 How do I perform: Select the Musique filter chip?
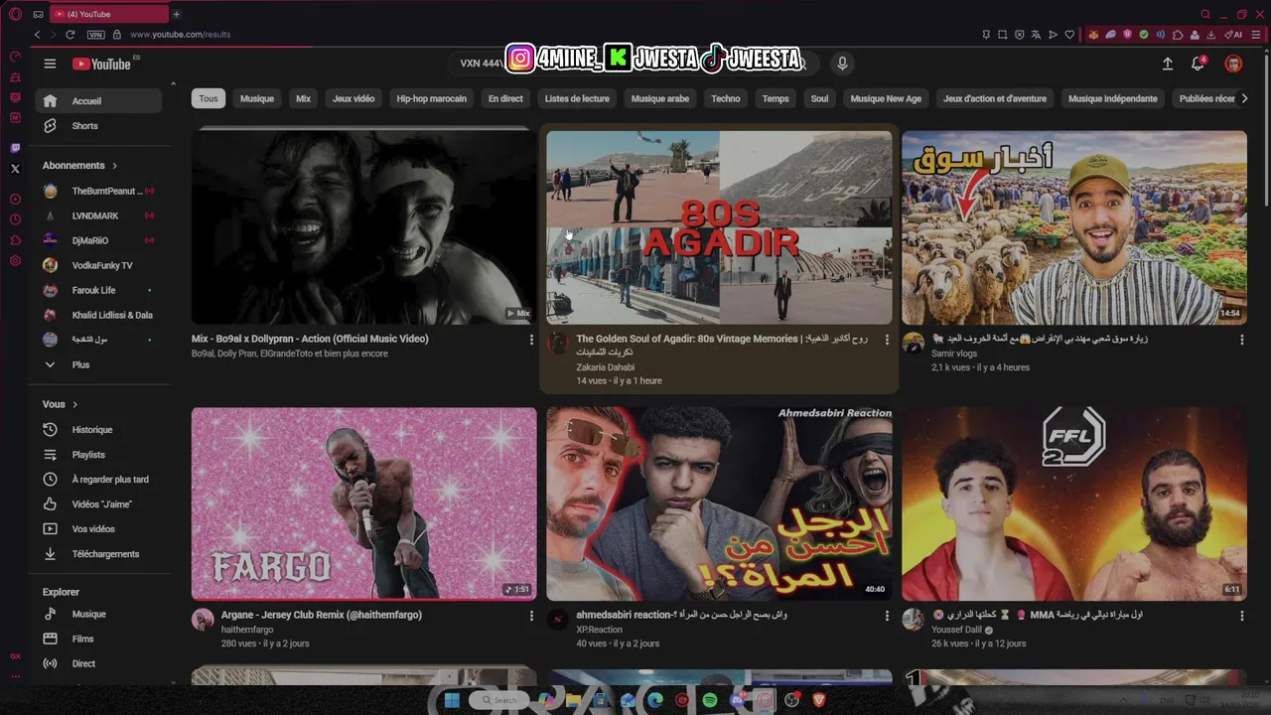point(256,98)
